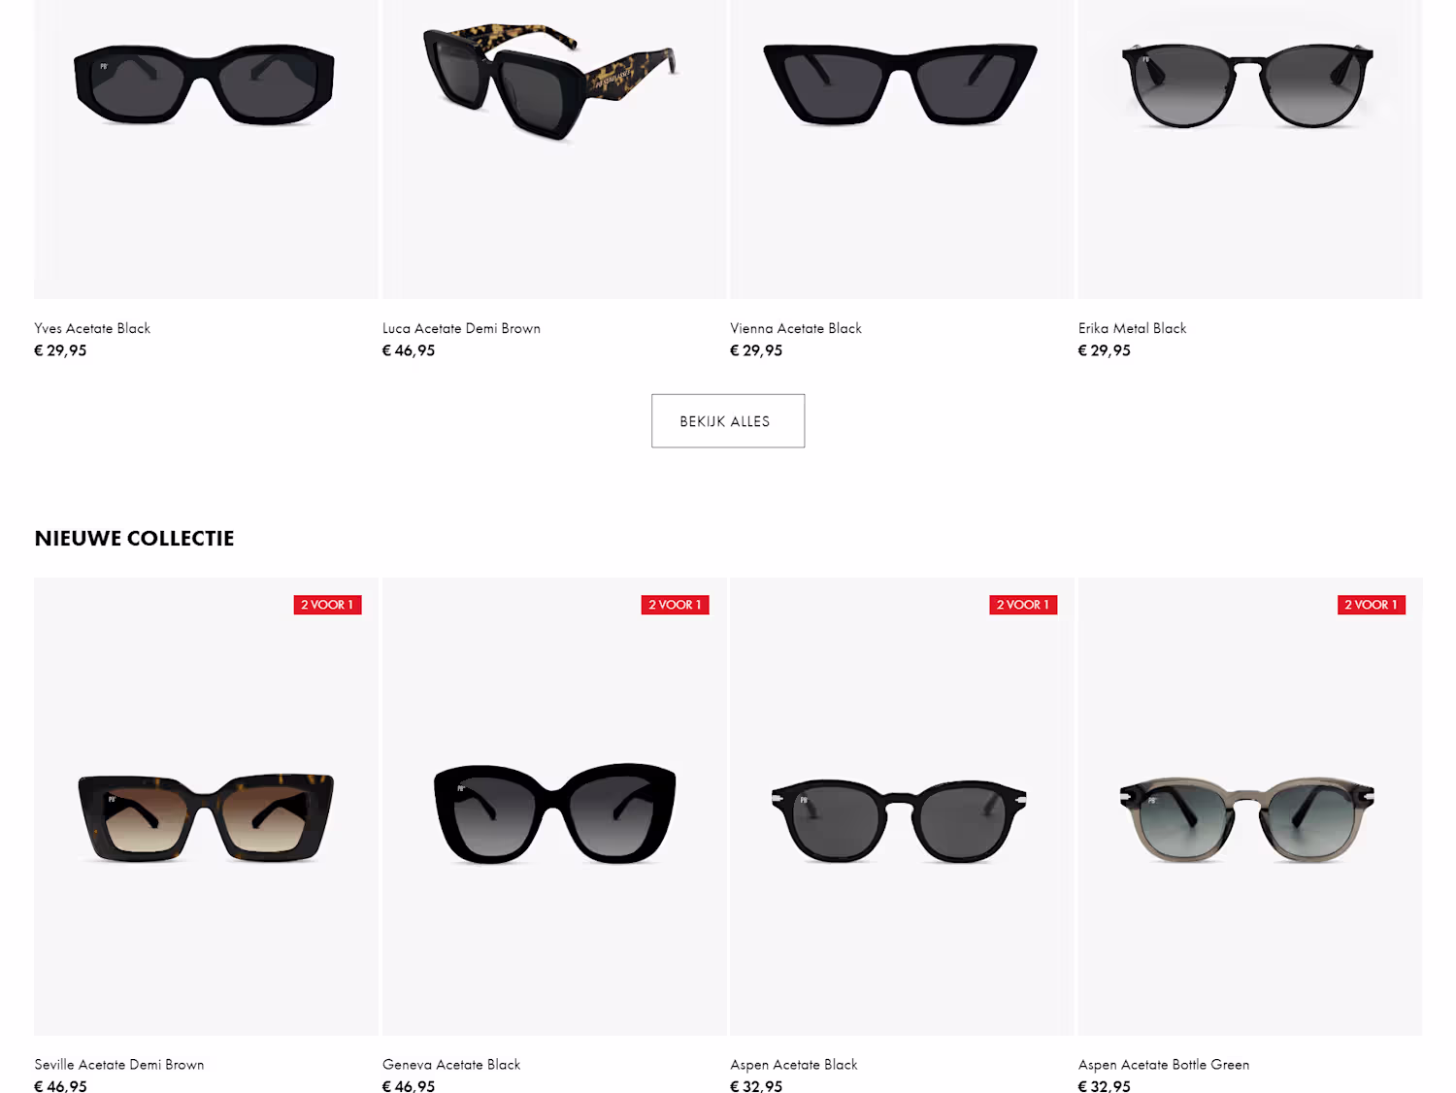Viewport: 1456px width, 1093px height.
Task: Click the Luca Acetate Demi Brown product name
Action: [x=461, y=328]
